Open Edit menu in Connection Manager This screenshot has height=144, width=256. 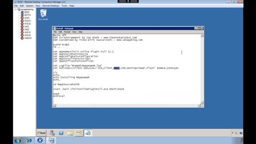point(22,6)
